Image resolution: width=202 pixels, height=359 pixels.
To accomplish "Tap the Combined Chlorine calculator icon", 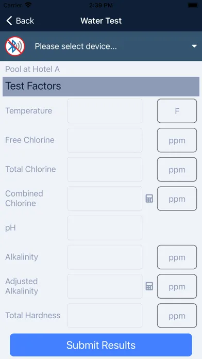I will (x=149, y=199).
